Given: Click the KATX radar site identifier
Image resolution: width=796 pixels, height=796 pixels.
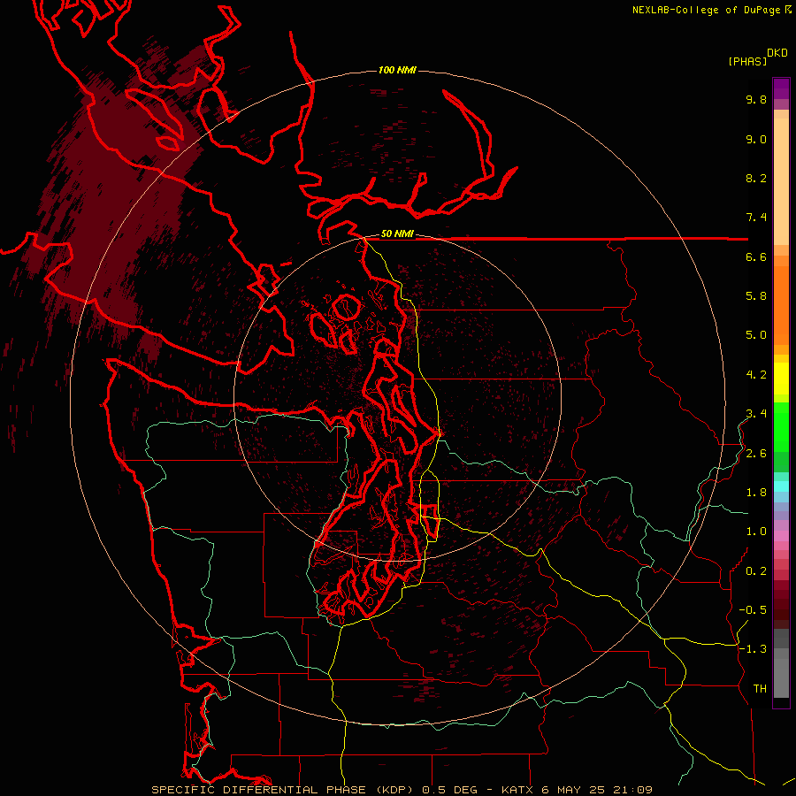Looking at the screenshot, I should tap(517, 790).
